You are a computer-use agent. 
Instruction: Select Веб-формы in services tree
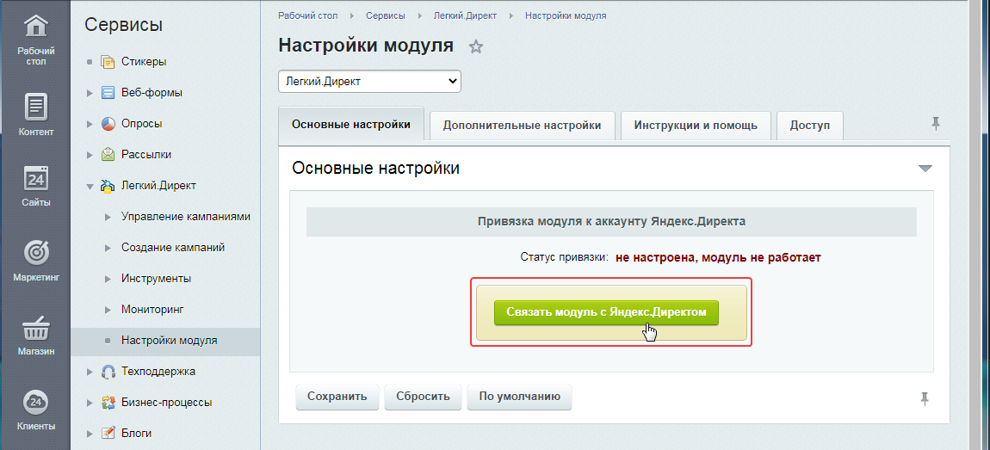[152, 93]
